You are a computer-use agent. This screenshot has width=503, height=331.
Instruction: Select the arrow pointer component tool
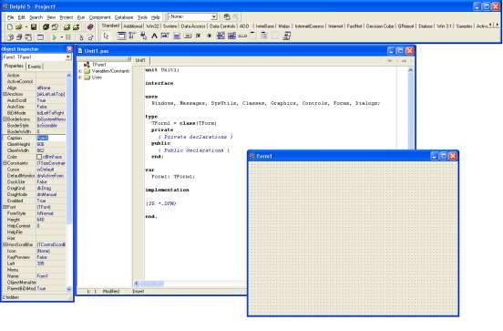[107, 36]
